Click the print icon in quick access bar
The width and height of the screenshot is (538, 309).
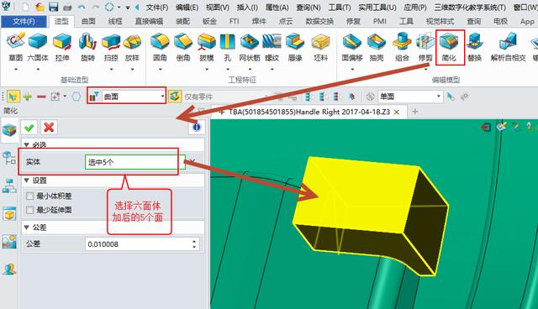coord(67,8)
